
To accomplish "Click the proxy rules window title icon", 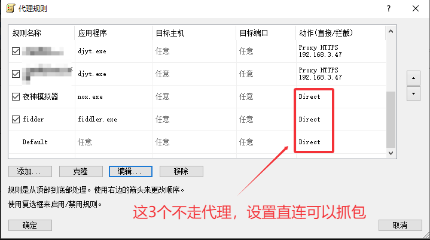I will pyautogui.click(x=10, y=8).
